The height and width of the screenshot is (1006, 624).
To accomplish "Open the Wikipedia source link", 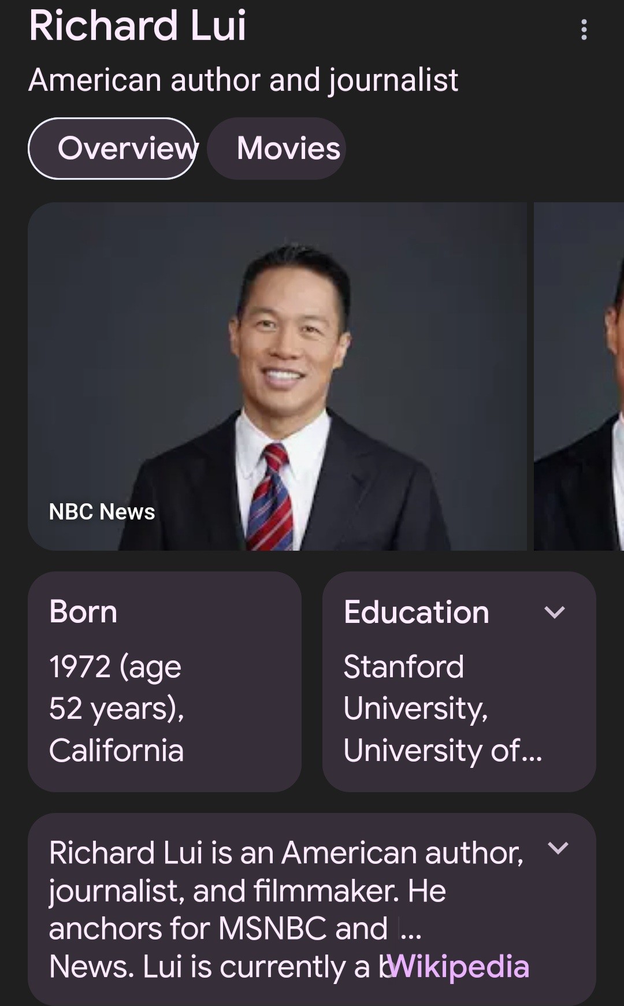I will click(x=460, y=967).
